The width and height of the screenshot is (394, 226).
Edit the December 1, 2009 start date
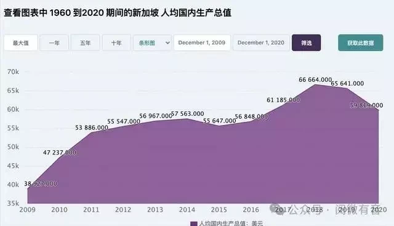[x=202, y=42]
